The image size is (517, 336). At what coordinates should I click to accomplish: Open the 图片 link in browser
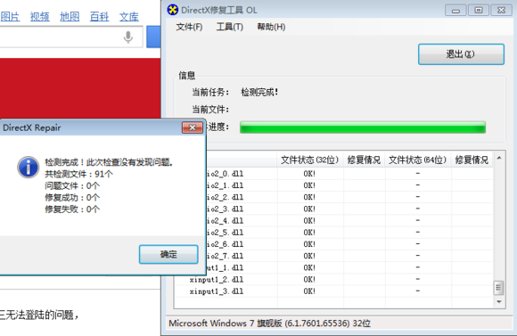(10, 16)
